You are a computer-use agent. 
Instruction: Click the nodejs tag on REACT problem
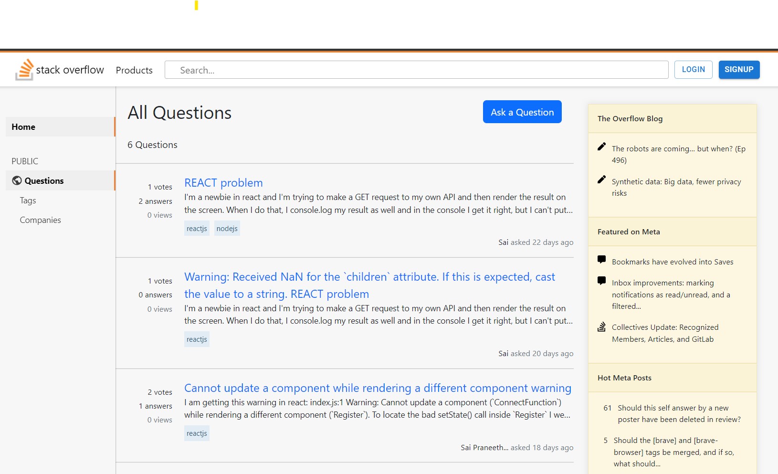[x=227, y=229]
